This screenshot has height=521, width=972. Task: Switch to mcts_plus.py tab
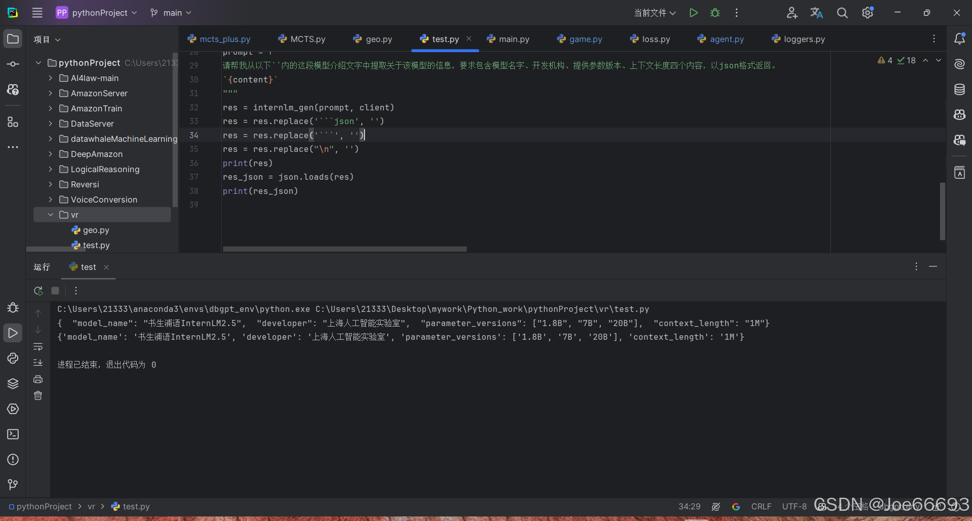pos(219,39)
